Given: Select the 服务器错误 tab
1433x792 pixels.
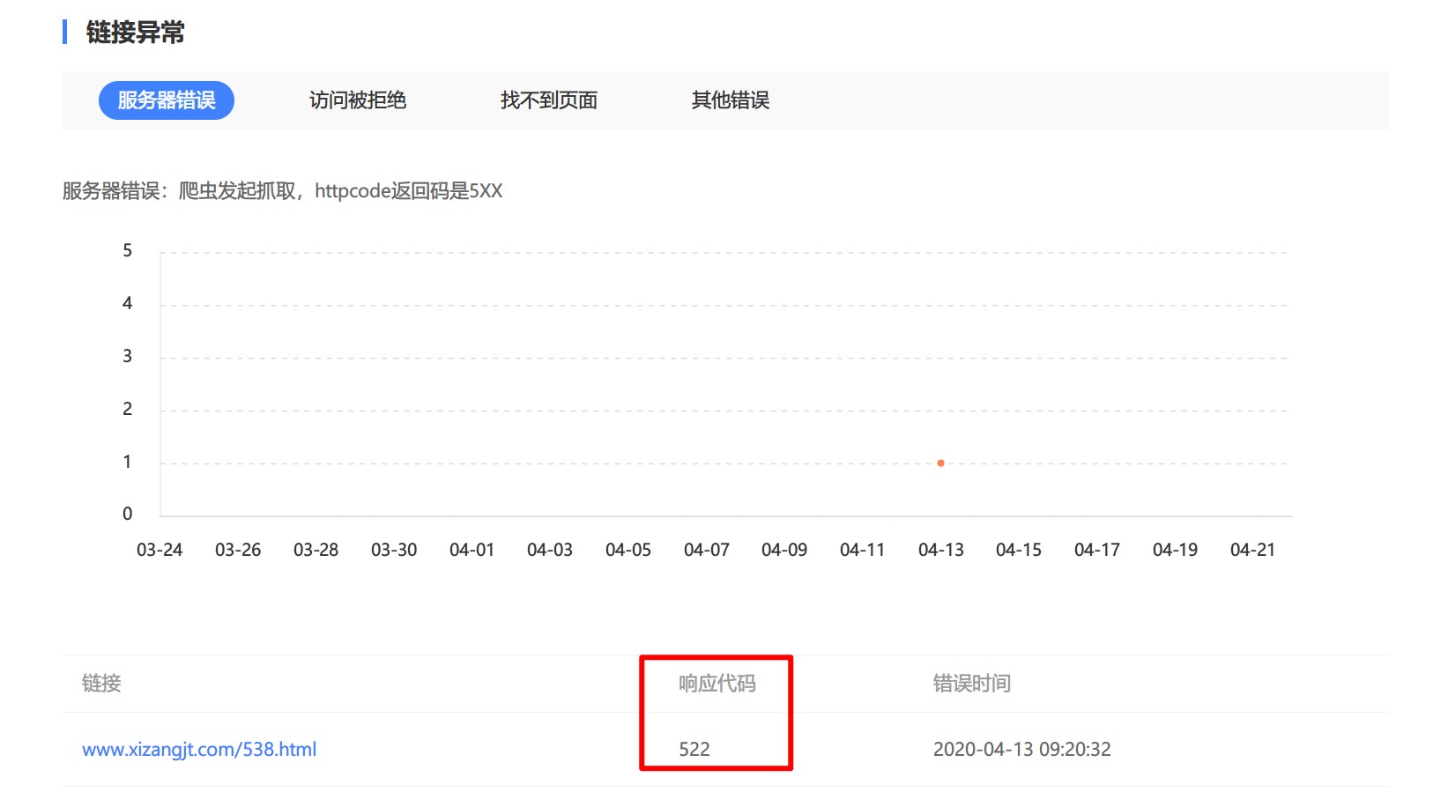Looking at the screenshot, I should (x=166, y=100).
